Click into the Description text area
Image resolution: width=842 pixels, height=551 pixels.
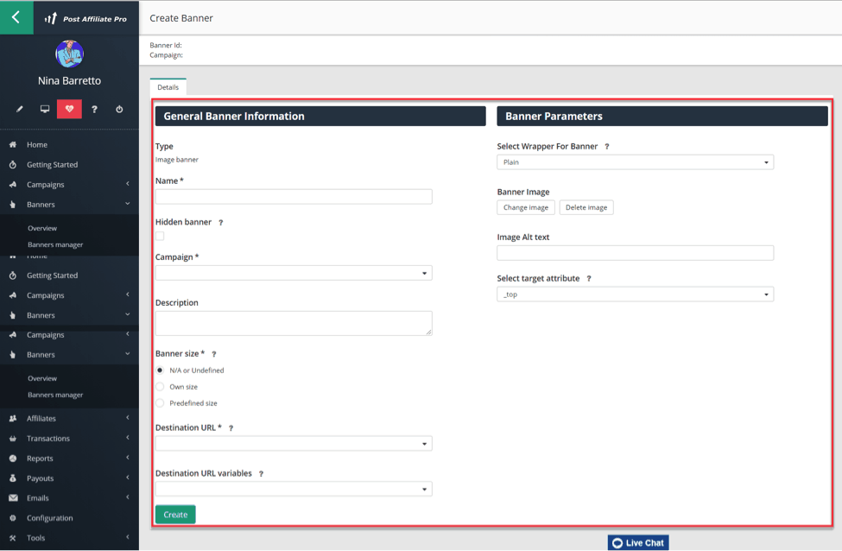294,323
